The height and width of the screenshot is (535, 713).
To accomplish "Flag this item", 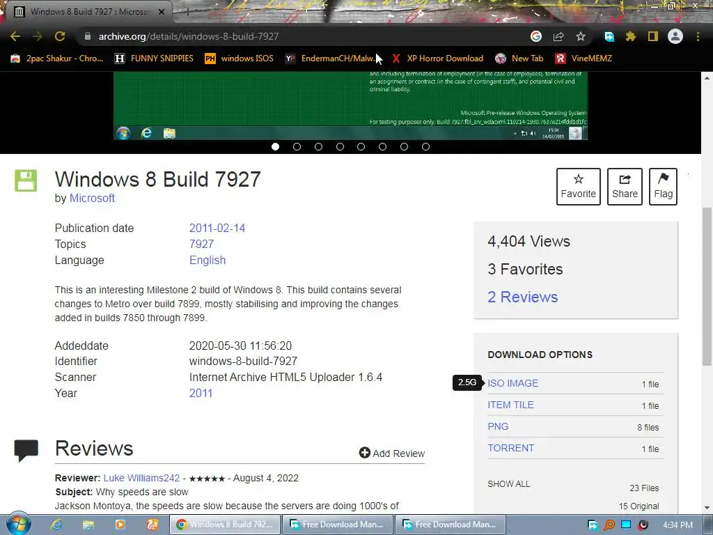I will coord(663,187).
